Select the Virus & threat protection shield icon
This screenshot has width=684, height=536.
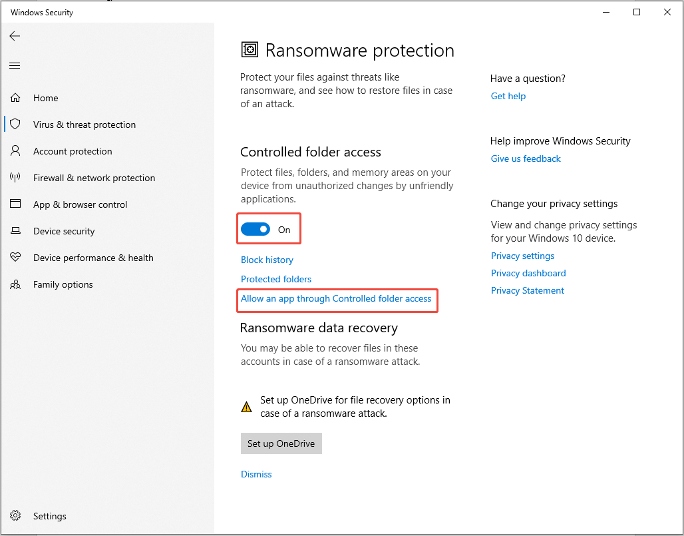(15, 125)
